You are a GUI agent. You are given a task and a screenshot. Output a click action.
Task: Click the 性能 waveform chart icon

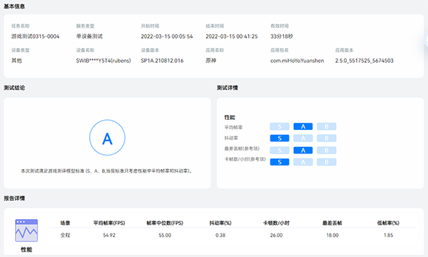(x=26, y=231)
